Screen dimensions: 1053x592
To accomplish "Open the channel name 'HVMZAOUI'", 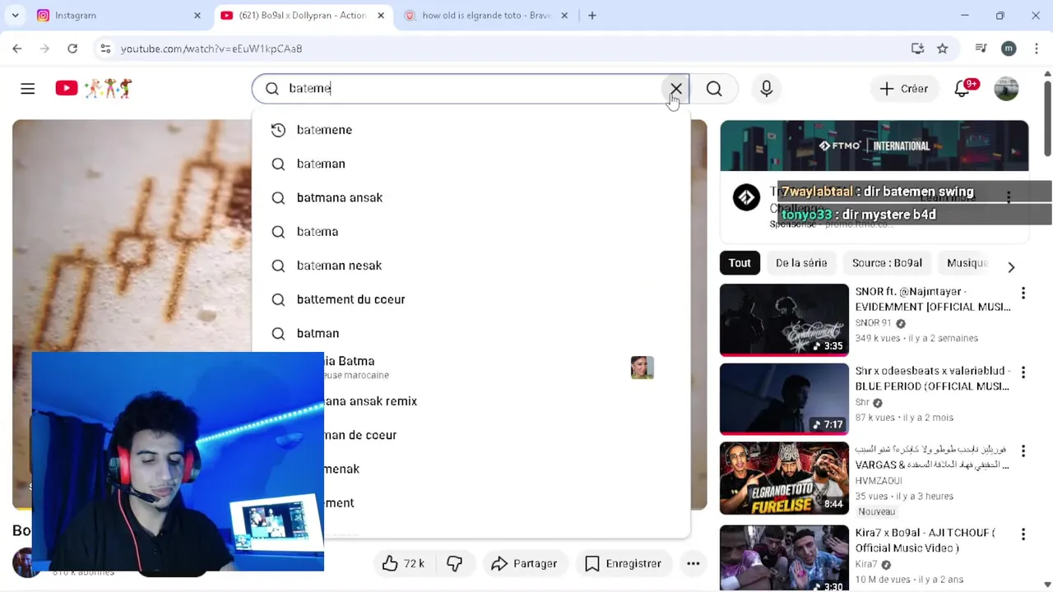I will coord(879,480).
